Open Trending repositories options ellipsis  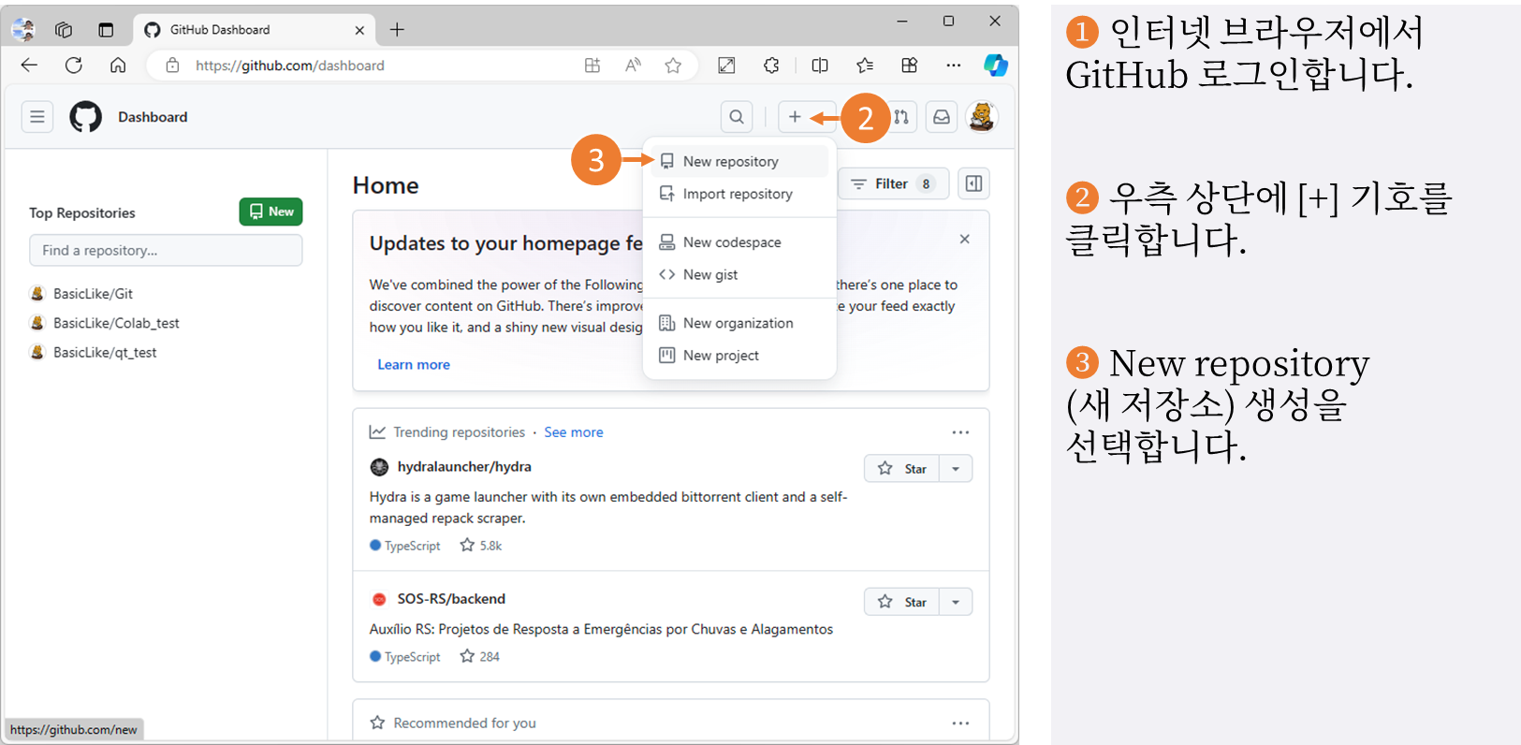tap(960, 432)
